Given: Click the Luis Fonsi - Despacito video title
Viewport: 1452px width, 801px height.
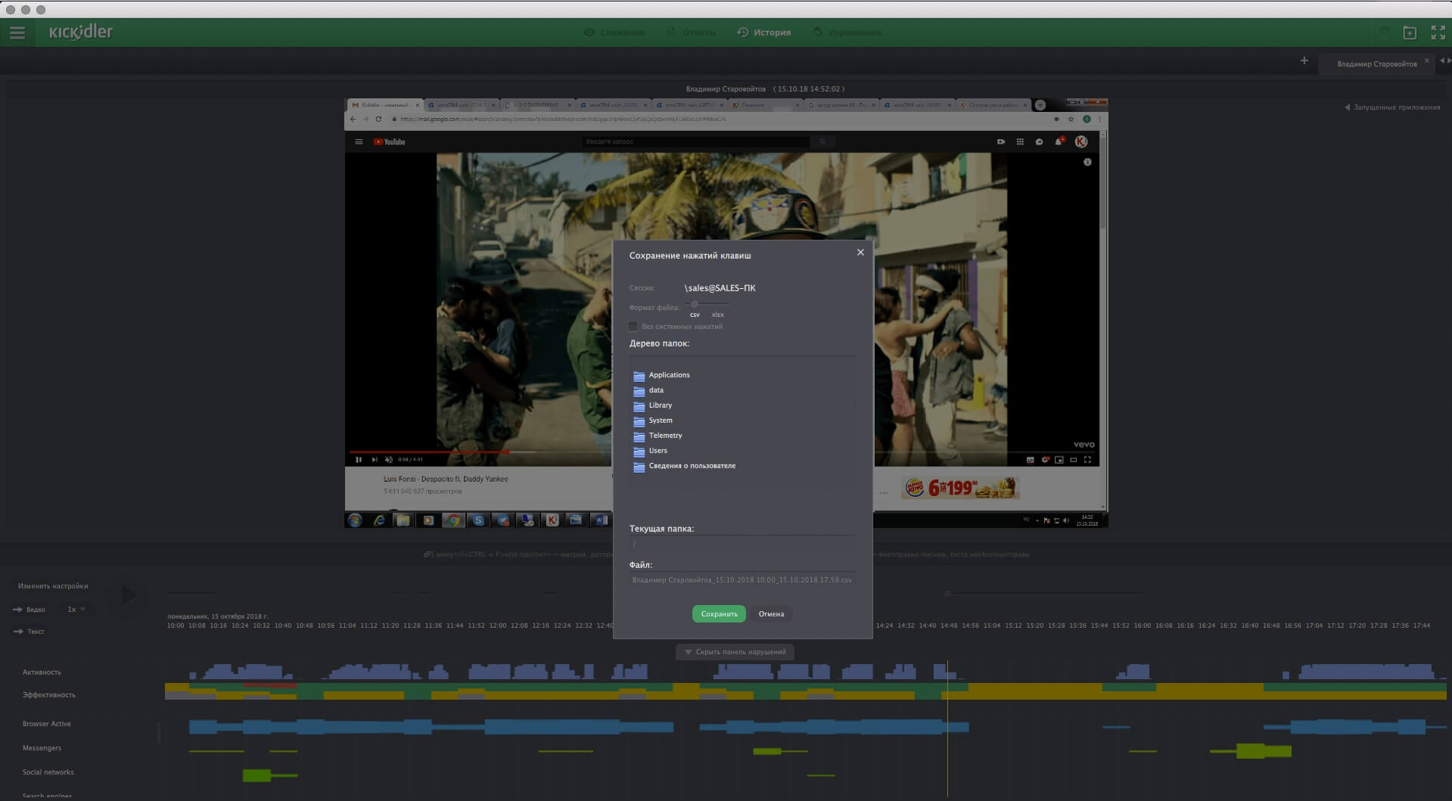Looking at the screenshot, I should [446, 479].
